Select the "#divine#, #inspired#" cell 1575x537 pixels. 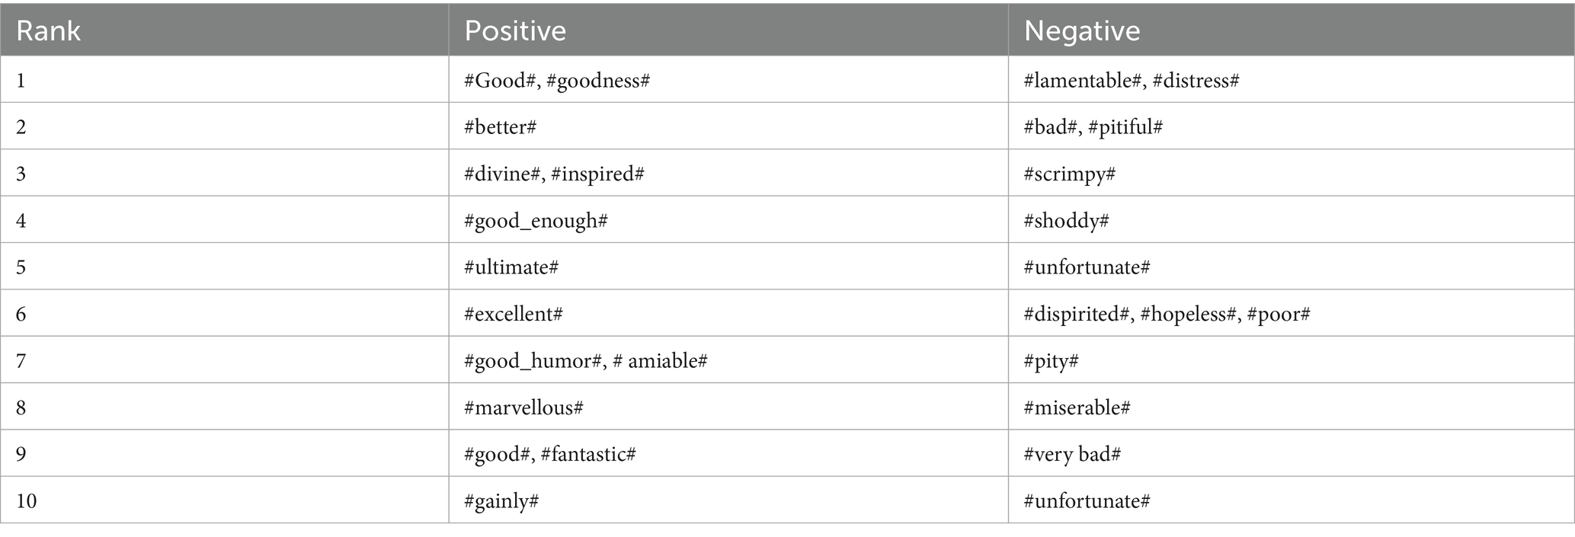point(554,174)
